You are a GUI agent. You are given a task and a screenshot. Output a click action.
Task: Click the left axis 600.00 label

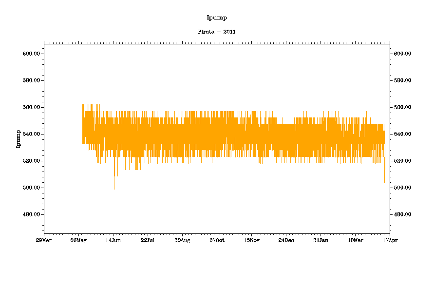click(31, 54)
